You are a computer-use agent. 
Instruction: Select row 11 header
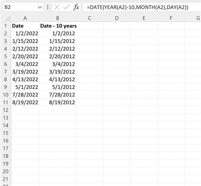[x=6, y=103]
